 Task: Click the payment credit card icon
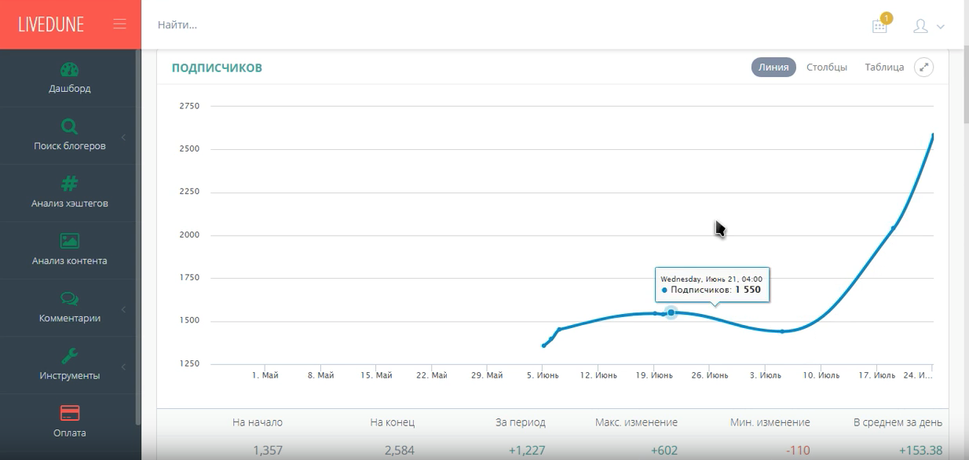pyautogui.click(x=70, y=413)
